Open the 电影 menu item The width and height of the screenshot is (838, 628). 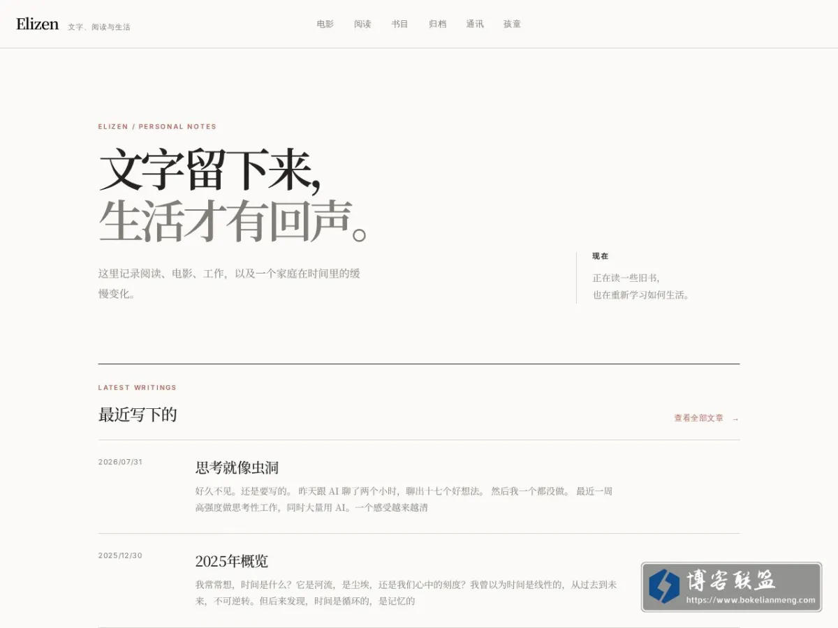coord(325,24)
